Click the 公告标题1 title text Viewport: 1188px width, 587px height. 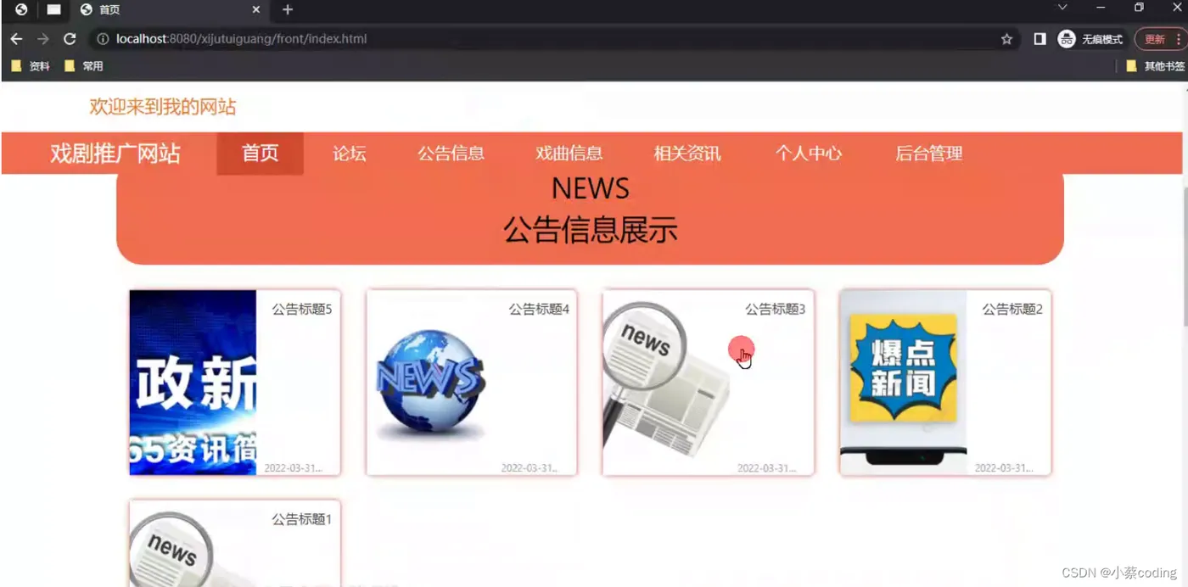pyautogui.click(x=302, y=519)
